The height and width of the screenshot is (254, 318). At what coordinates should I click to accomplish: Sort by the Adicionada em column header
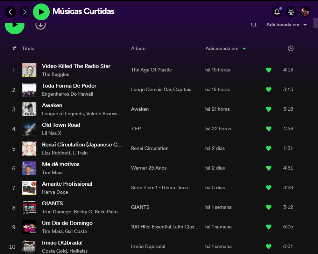[x=226, y=49]
